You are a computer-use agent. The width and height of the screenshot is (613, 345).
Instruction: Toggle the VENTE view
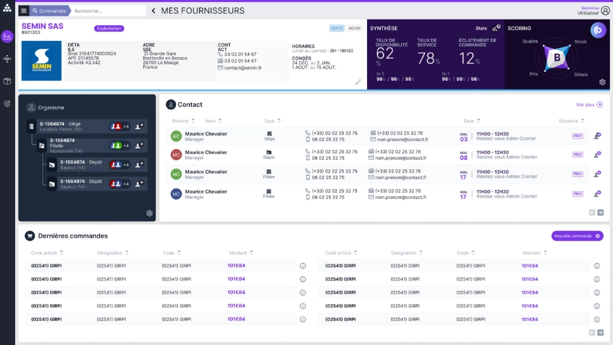[x=337, y=28]
